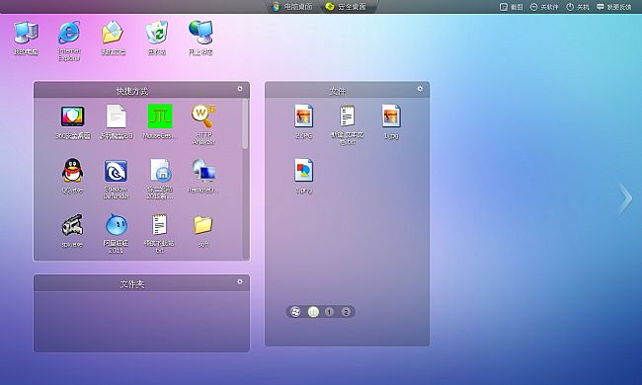Open settings gear of the 文件 panel
642x385 pixels.
(x=420, y=89)
